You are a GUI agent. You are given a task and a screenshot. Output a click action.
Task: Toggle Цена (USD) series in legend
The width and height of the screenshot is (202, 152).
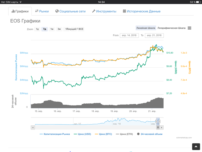(x=83, y=134)
